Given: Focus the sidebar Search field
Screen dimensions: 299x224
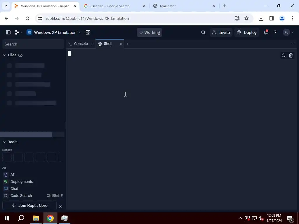Looking at the screenshot, I should pos(33,44).
